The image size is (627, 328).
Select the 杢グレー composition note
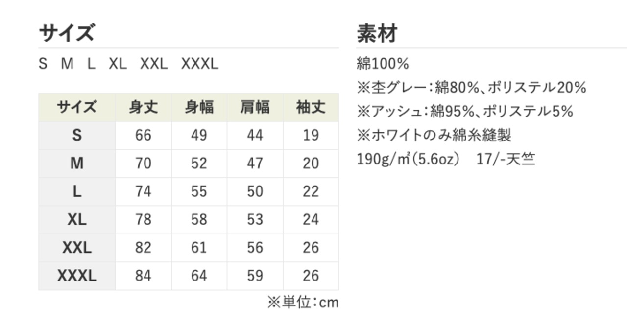click(x=471, y=88)
